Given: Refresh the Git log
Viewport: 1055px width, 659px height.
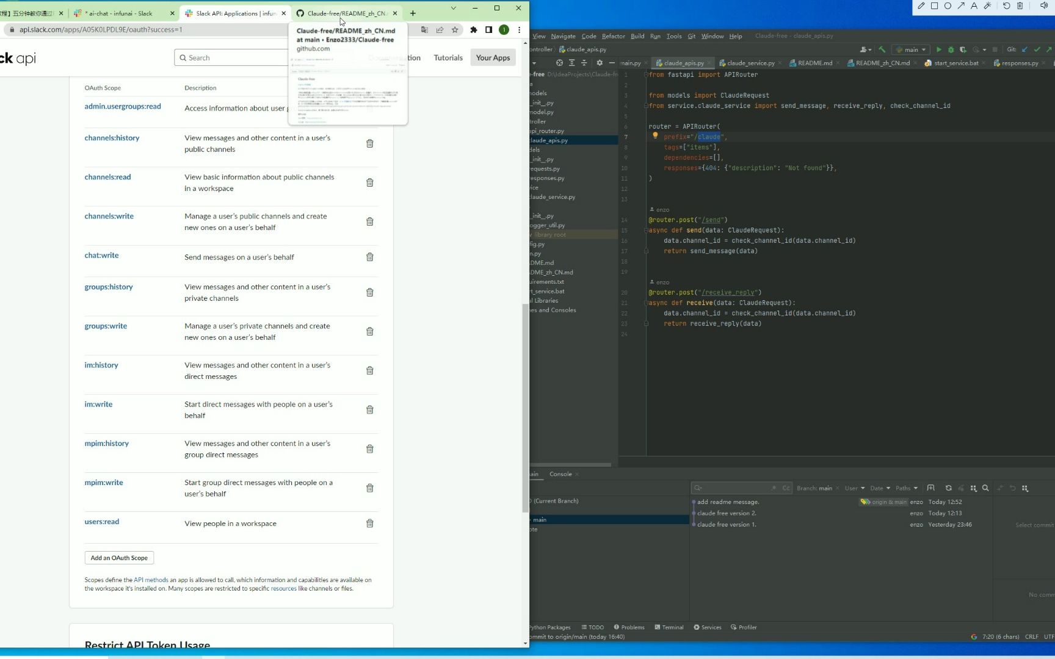Looking at the screenshot, I should [948, 488].
